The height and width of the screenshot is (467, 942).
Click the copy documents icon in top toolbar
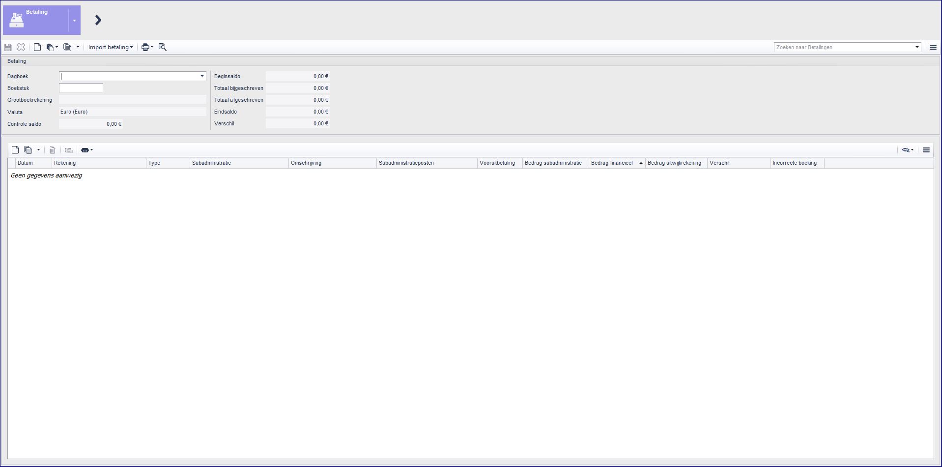click(67, 47)
